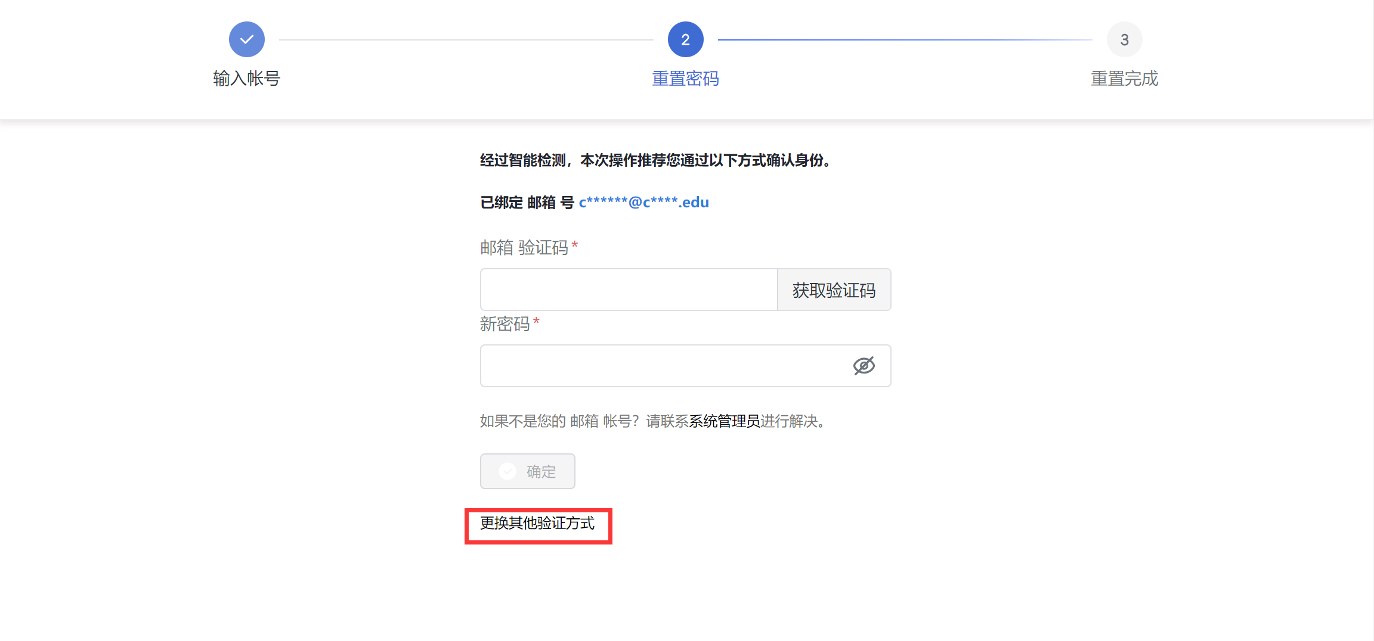Image resolution: width=1374 pixels, height=641 pixels.
Task: Open the 更换其他验证方式 link
Action: click(x=537, y=523)
